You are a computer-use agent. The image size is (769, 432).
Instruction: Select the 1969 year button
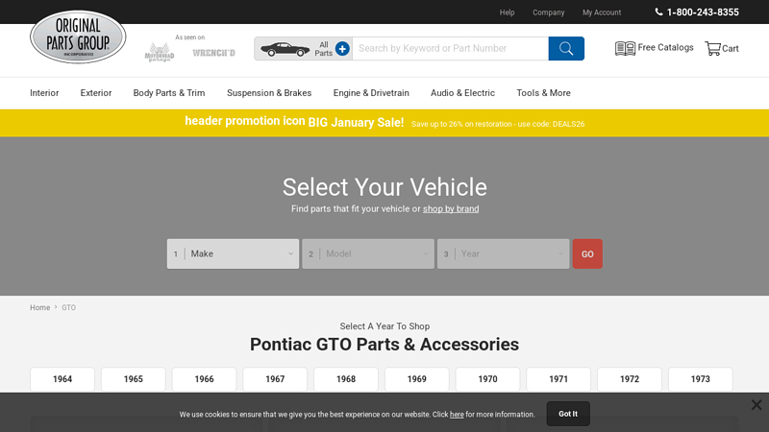pyautogui.click(x=417, y=379)
